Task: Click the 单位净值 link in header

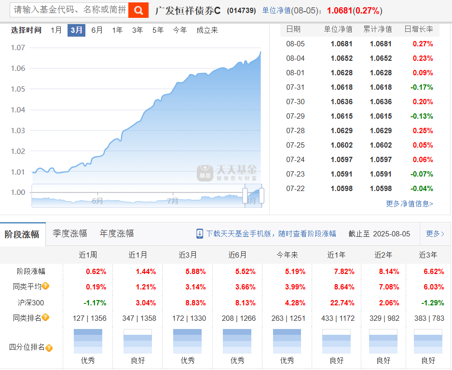Action: coord(276,11)
